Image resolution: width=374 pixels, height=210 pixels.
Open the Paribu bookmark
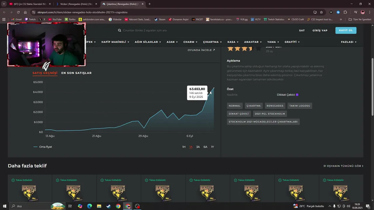click(70, 19)
